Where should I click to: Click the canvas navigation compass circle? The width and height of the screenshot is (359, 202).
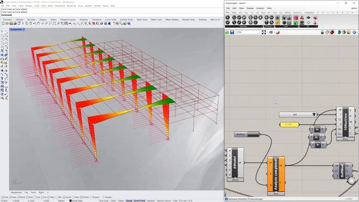[352, 181]
